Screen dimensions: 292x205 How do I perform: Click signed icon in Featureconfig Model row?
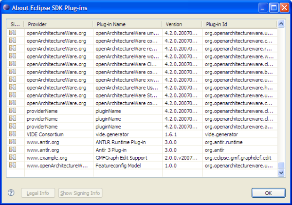tap(13, 165)
